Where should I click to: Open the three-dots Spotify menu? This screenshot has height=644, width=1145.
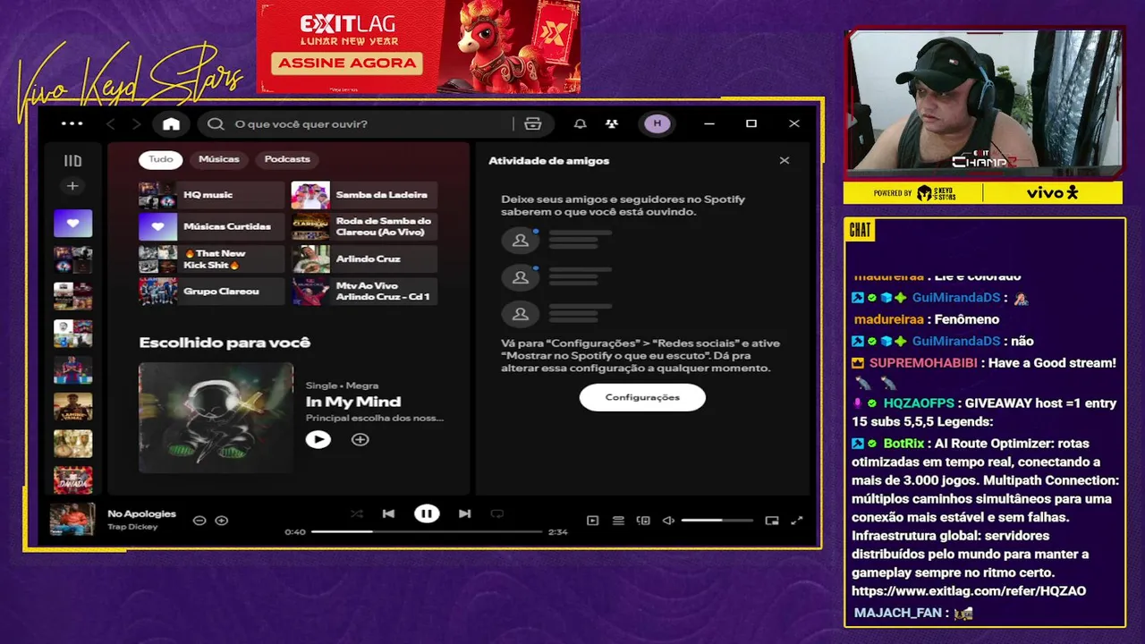tap(72, 123)
